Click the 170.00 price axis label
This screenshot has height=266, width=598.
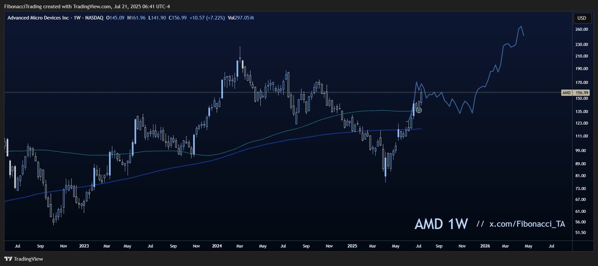(x=582, y=83)
